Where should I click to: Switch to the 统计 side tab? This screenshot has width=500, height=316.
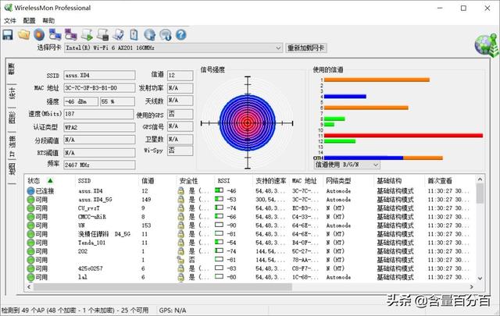click(12, 94)
